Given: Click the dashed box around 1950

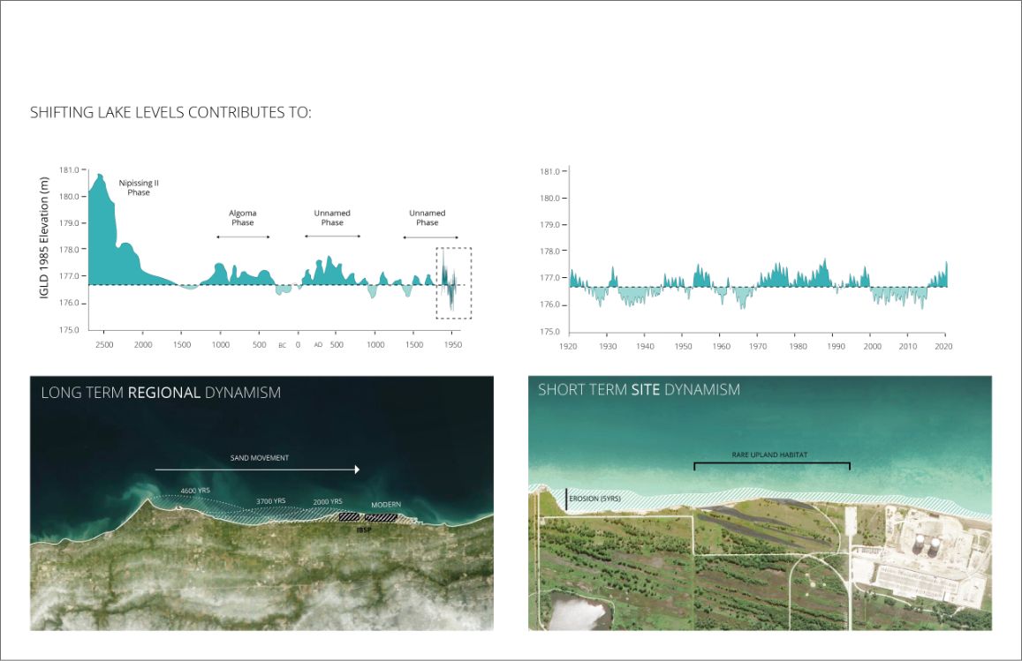Looking at the screenshot, I should pyautogui.click(x=454, y=282).
